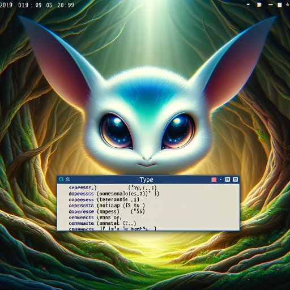Image resolution: width=290 pixels, height=290 pixels.
Task: Click the white square tray icon beside the star
Action: 280,5
